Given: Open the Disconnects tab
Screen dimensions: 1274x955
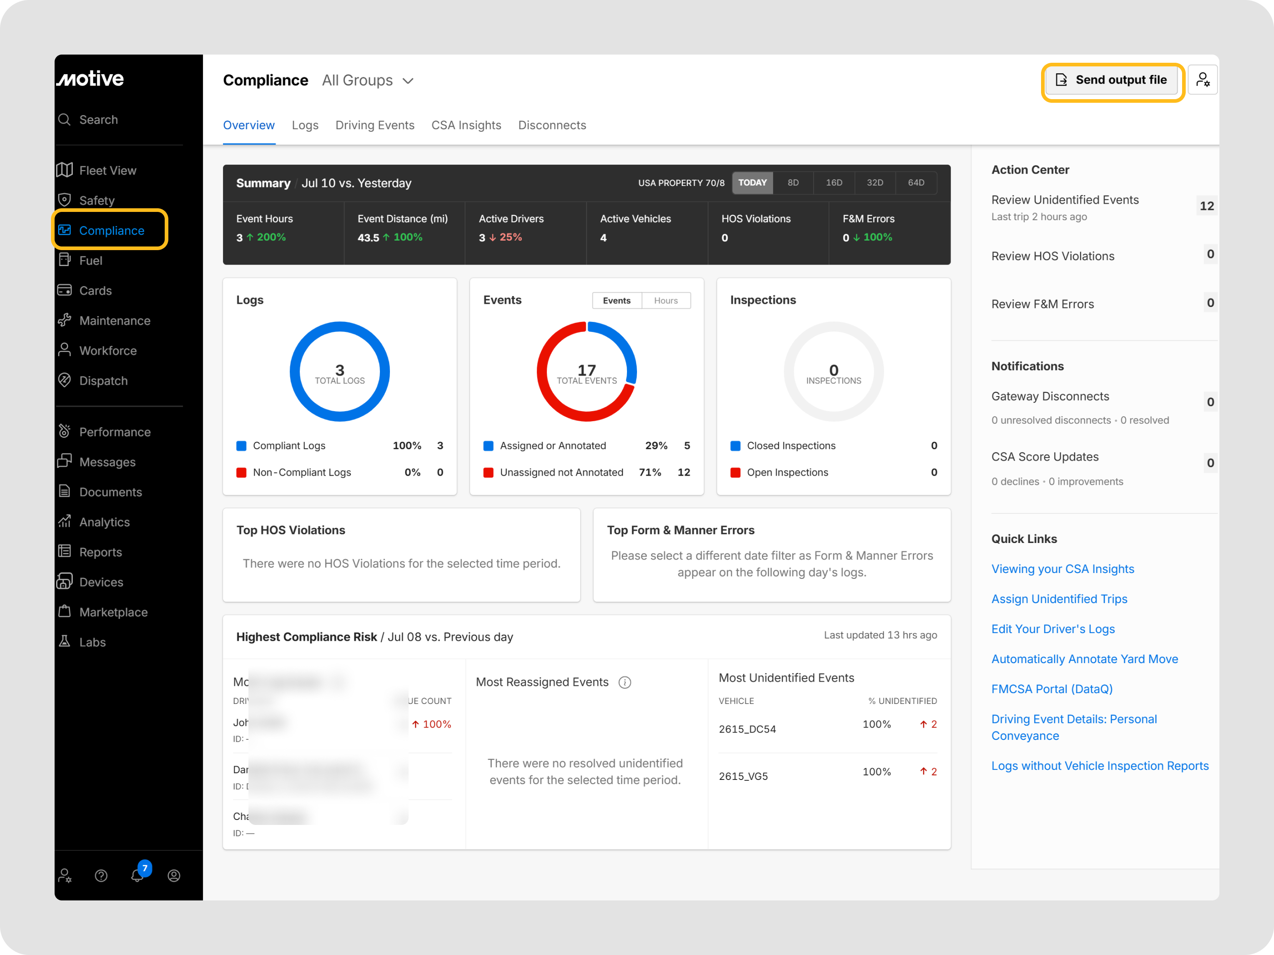Looking at the screenshot, I should pyautogui.click(x=552, y=125).
